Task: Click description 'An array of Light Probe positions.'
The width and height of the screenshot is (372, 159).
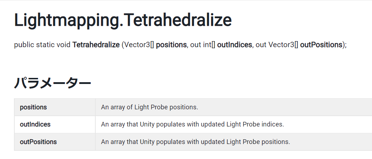Action: tap(149, 107)
